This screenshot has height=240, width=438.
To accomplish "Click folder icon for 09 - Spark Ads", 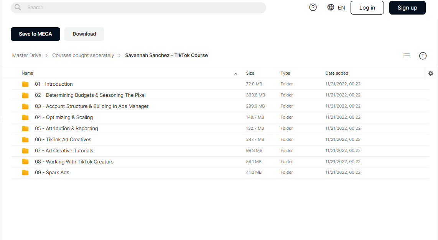I will coord(25,173).
